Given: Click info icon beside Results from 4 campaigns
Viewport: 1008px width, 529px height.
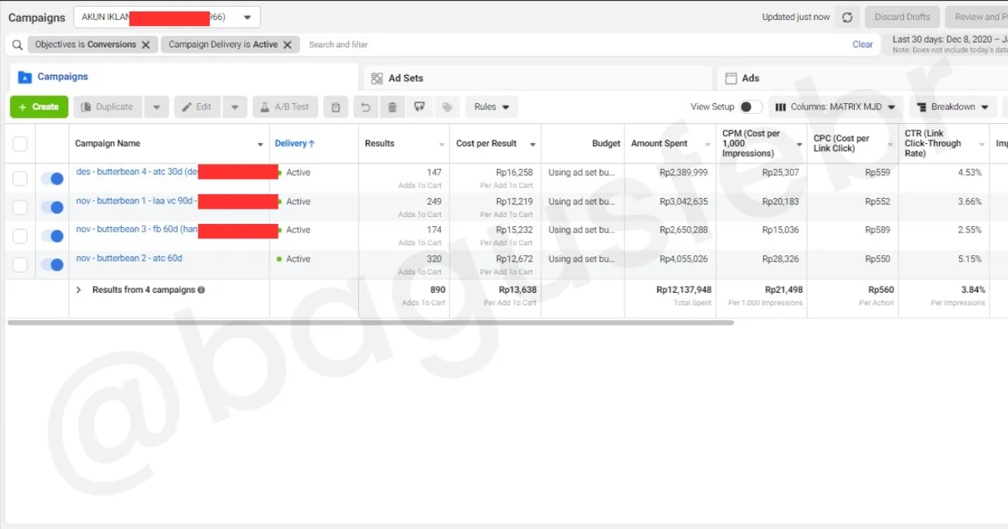Looking at the screenshot, I should [x=201, y=290].
